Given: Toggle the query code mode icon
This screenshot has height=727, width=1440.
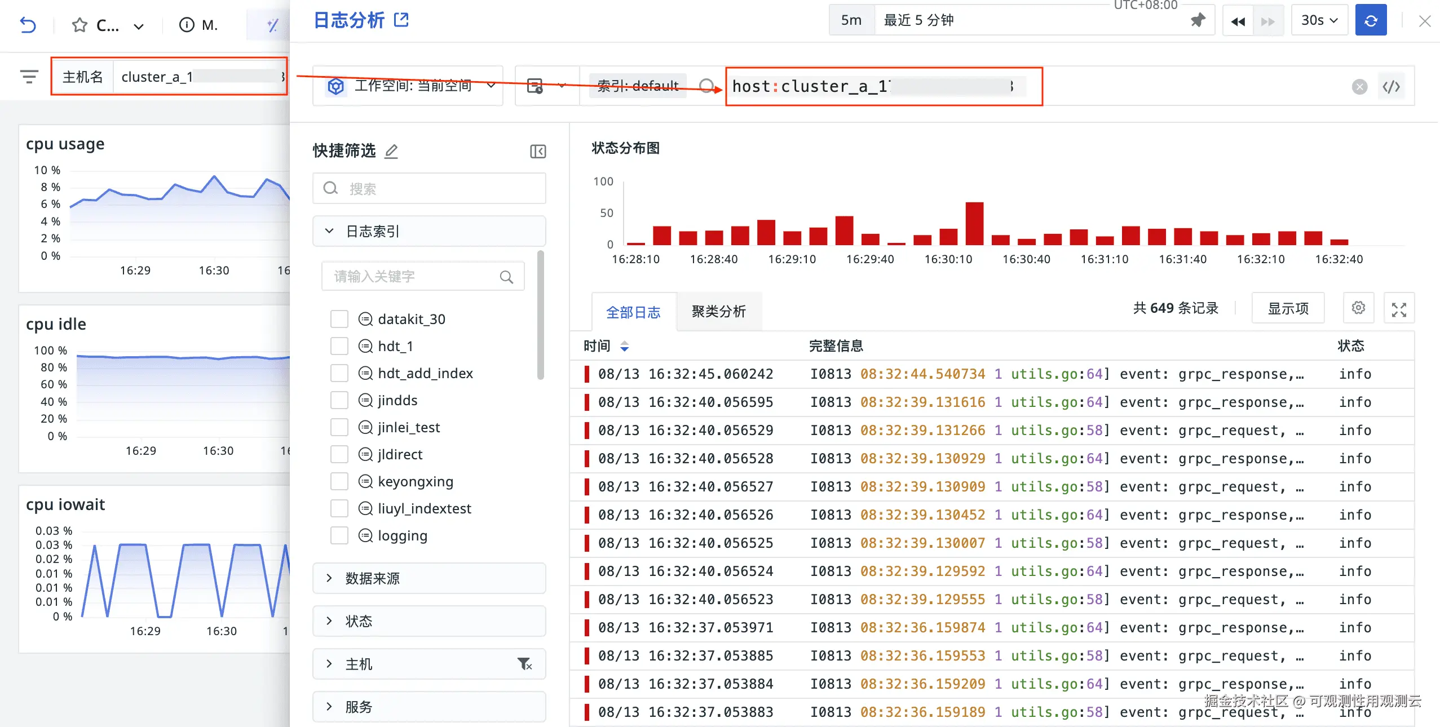Looking at the screenshot, I should tap(1391, 87).
